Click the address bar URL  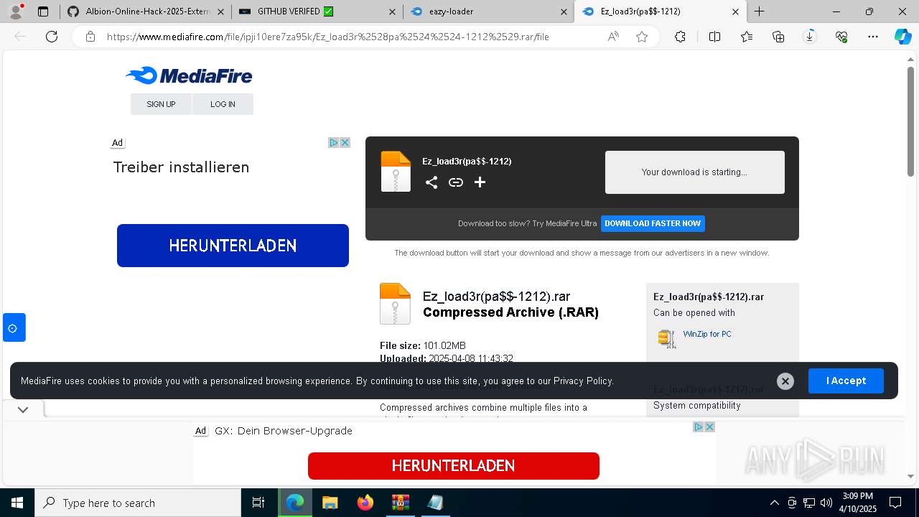(328, 37)
